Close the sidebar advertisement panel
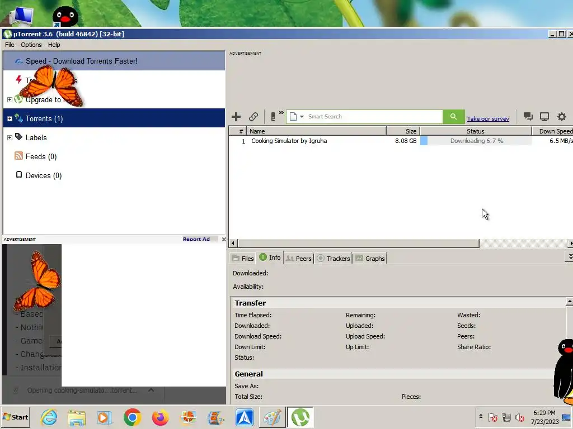The width and height of the screenshot is (573, 429). [224, 239]
